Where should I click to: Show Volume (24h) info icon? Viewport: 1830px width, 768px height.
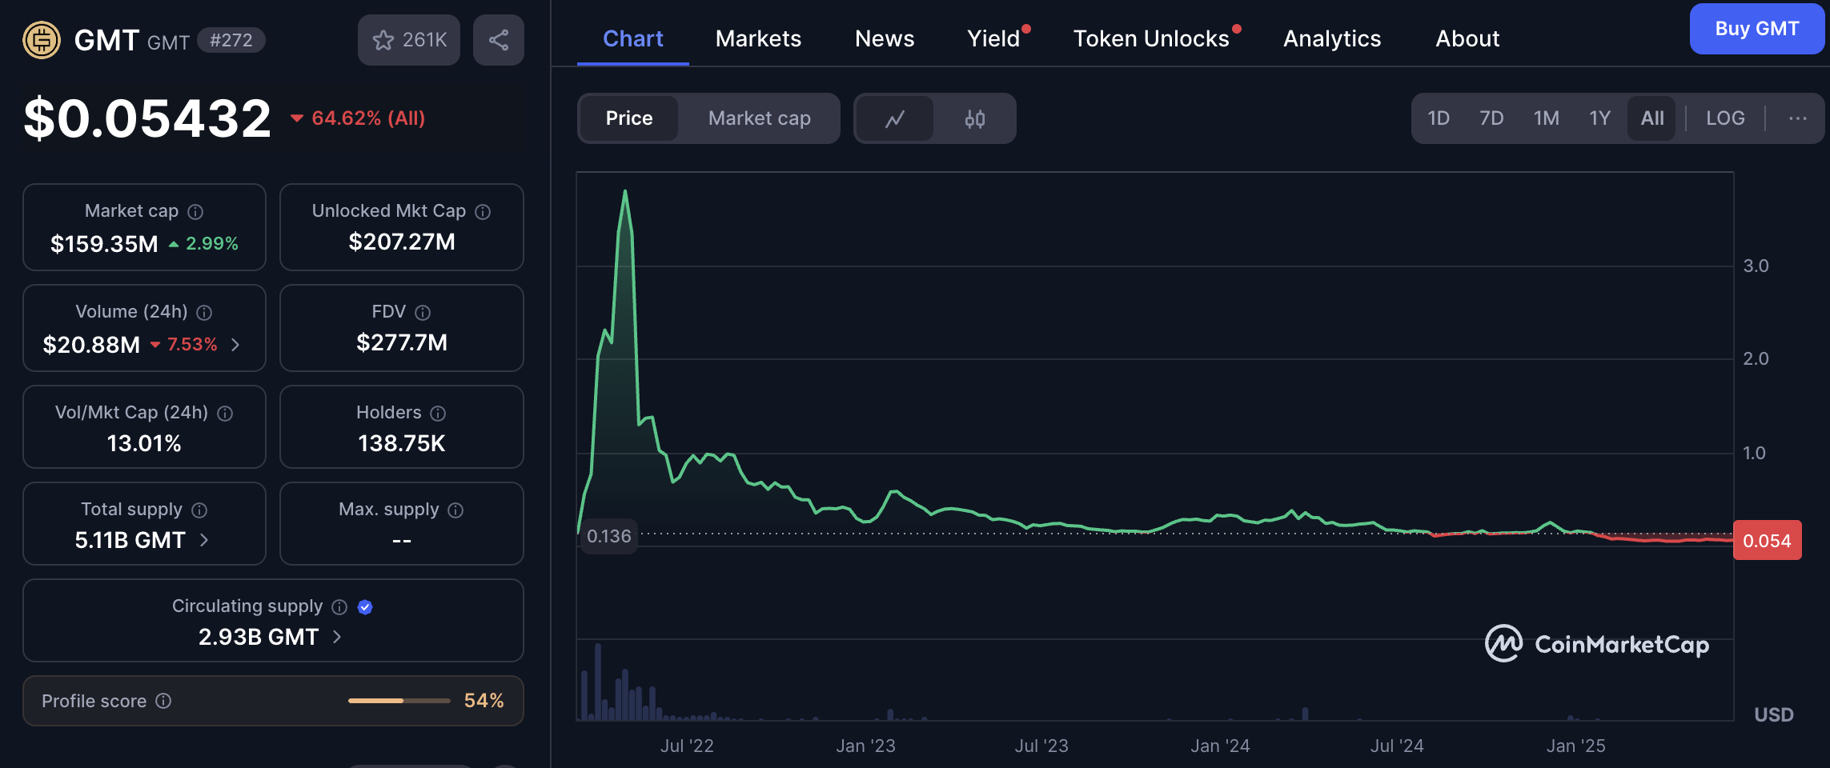coord(204,313)
